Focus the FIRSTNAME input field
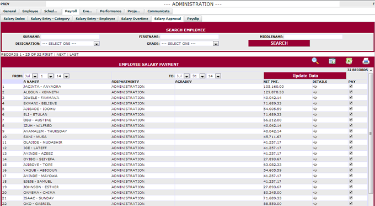The image size is (375, 206). (189, 37)
